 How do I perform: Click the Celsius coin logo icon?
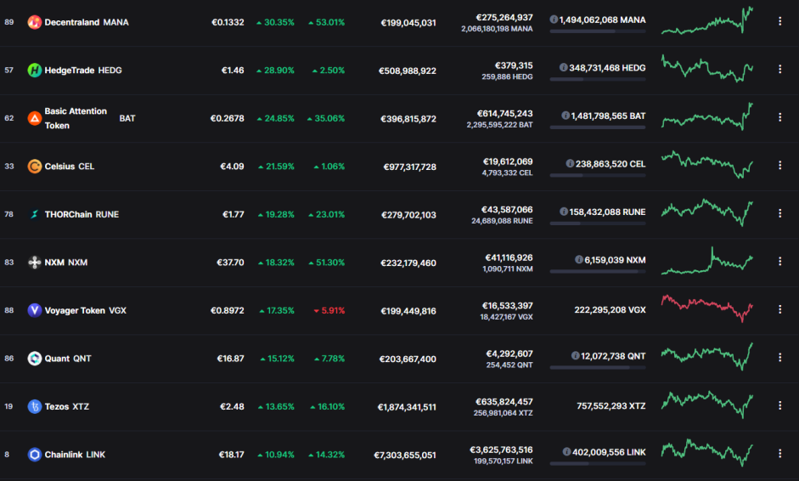[34, 167]
